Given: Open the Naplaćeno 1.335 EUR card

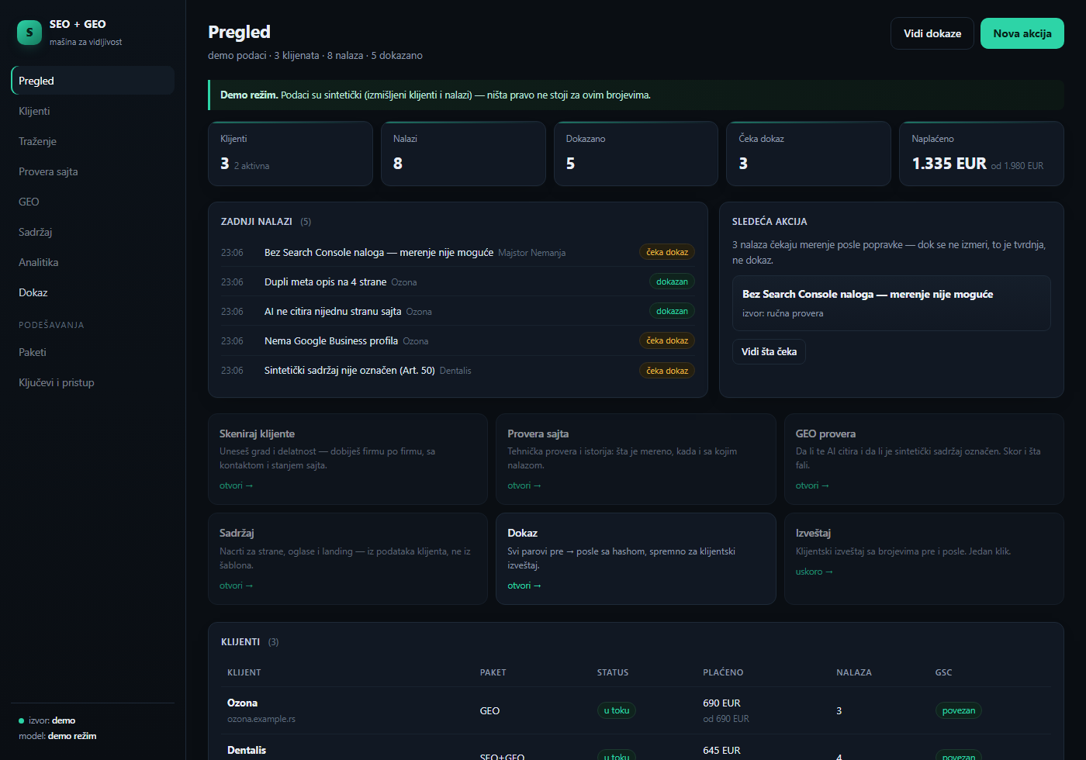Looking at the screenshot, I should (x=981, y=154).
